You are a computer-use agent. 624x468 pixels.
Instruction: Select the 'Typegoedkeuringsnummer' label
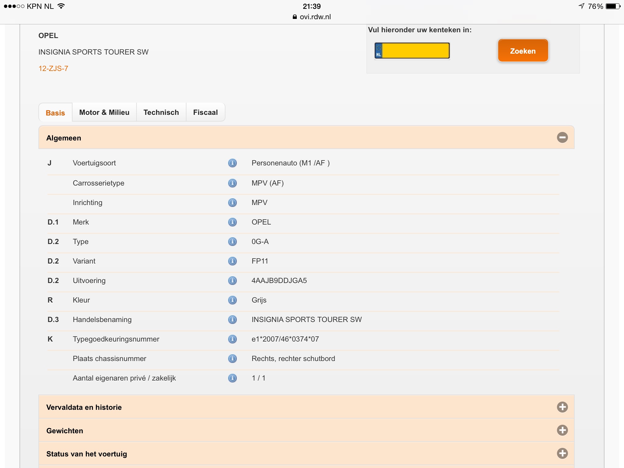(116, 339)
